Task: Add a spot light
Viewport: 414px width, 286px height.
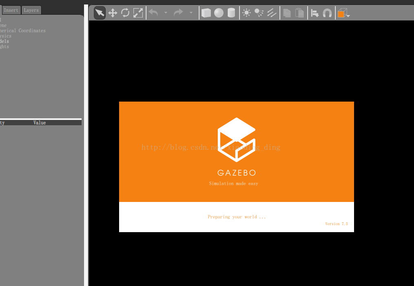Action: point(259,13)
